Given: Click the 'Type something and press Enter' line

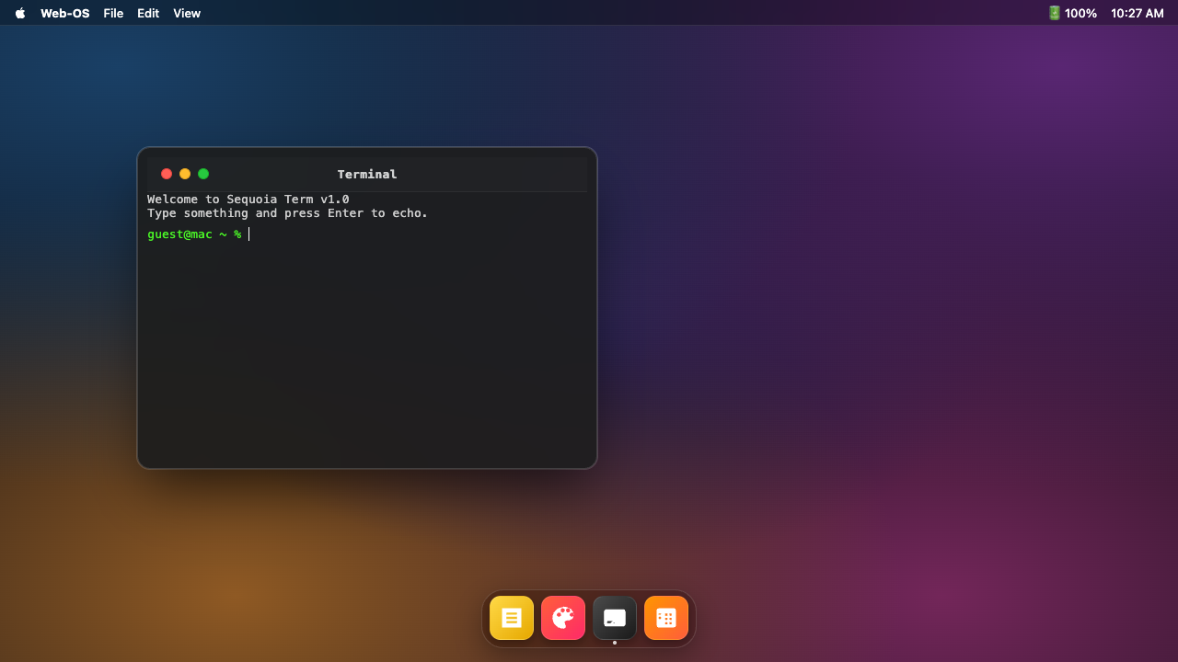Looking at the screenshot, I should (x=288, y=213).
